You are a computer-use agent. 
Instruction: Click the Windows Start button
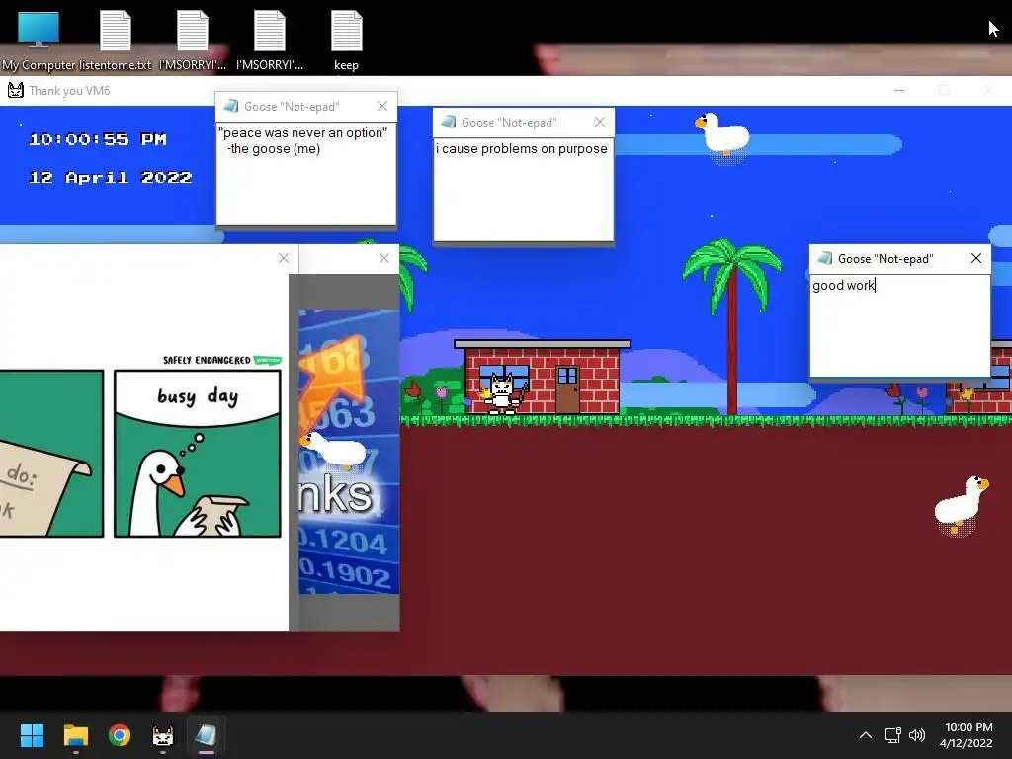pos(32,735)
